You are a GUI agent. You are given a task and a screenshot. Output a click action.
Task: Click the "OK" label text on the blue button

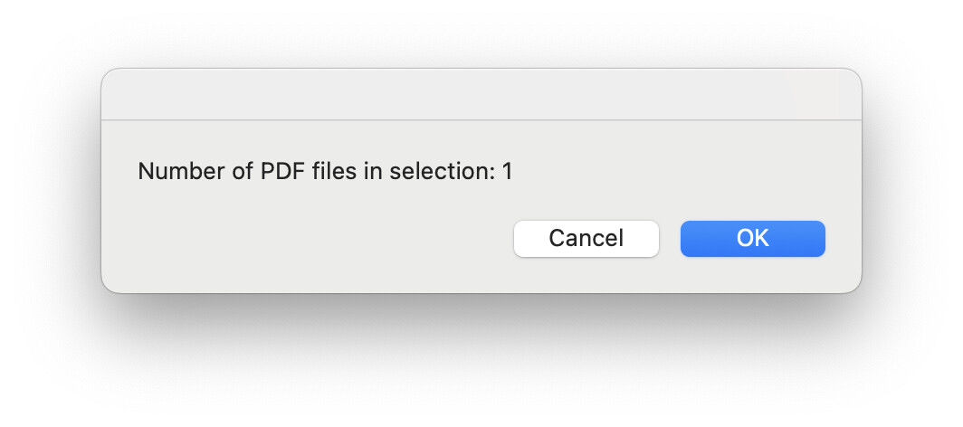[x=752, y=239]
